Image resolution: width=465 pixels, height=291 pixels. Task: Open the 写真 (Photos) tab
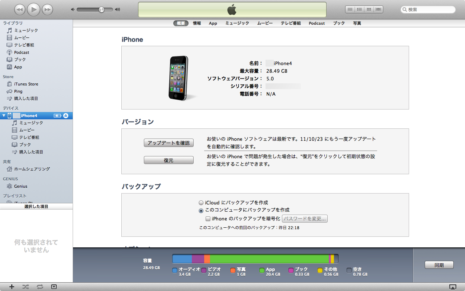357,23
